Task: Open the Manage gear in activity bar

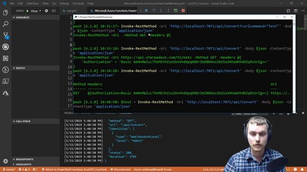Action: (x=5, y=161)
